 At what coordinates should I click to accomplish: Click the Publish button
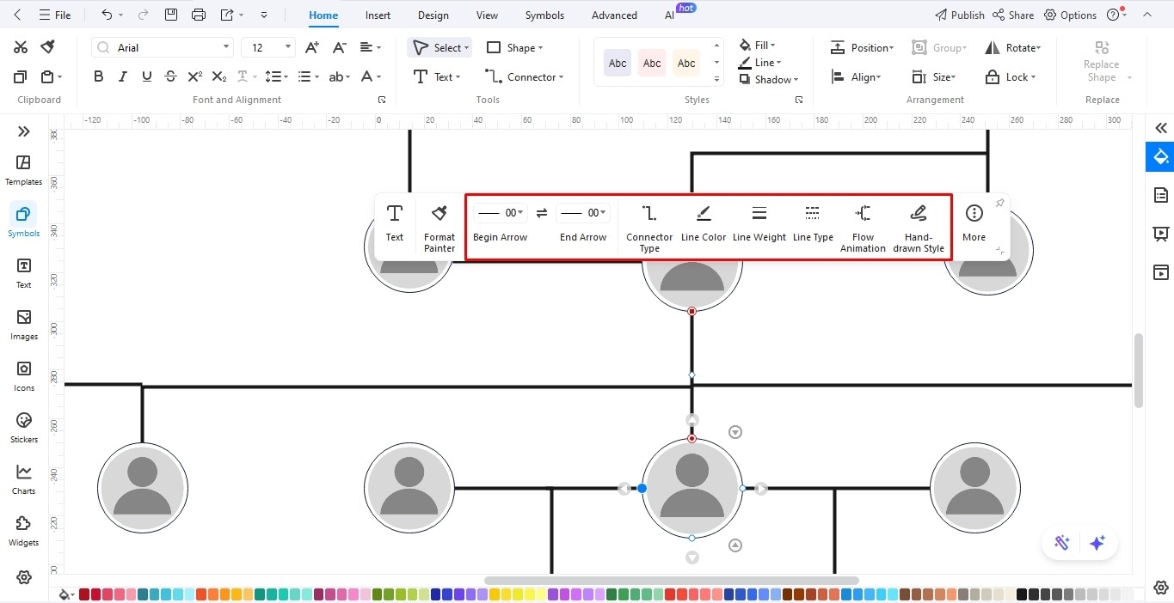click(x=958, y=15)
